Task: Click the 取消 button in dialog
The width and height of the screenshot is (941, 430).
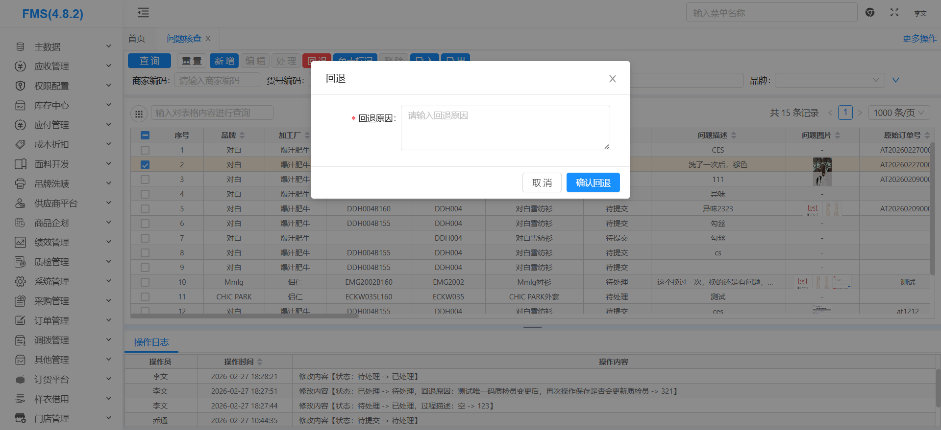Action: (542, 182)
